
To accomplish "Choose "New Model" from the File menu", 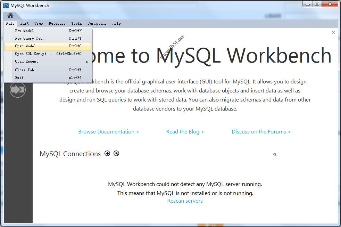I will [24, 31].
